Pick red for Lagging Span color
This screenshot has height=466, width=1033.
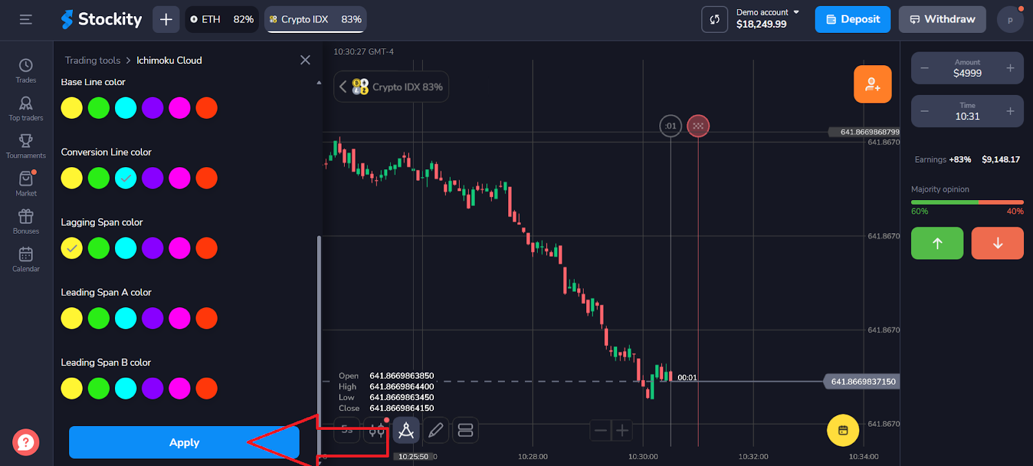pos(207,248)
